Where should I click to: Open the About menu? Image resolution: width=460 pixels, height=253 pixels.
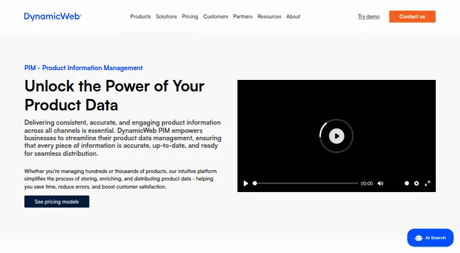click(293, 17)
